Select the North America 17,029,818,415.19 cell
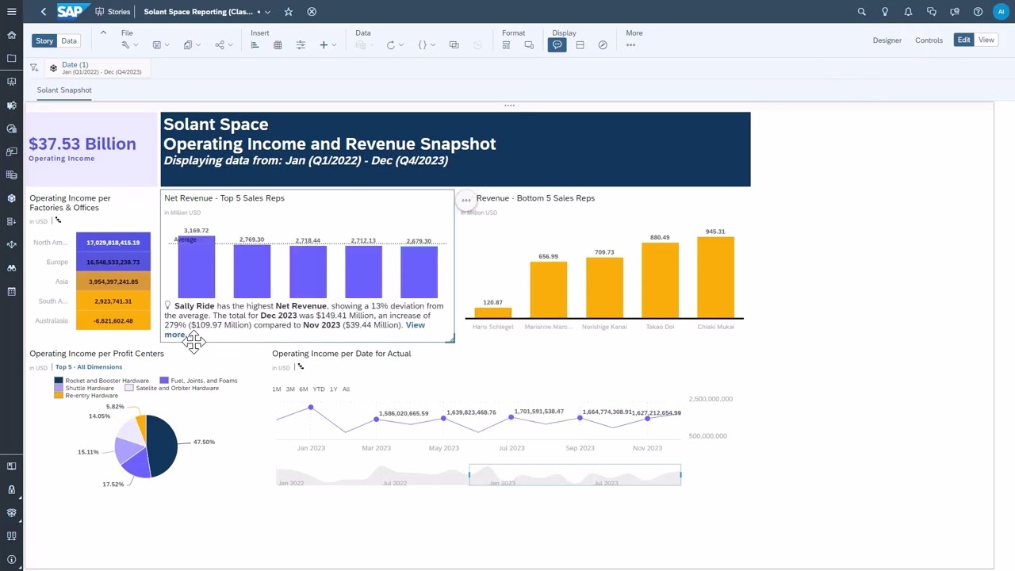 113,243
